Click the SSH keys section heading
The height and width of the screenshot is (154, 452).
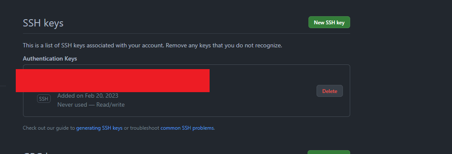tap(43, 23)
